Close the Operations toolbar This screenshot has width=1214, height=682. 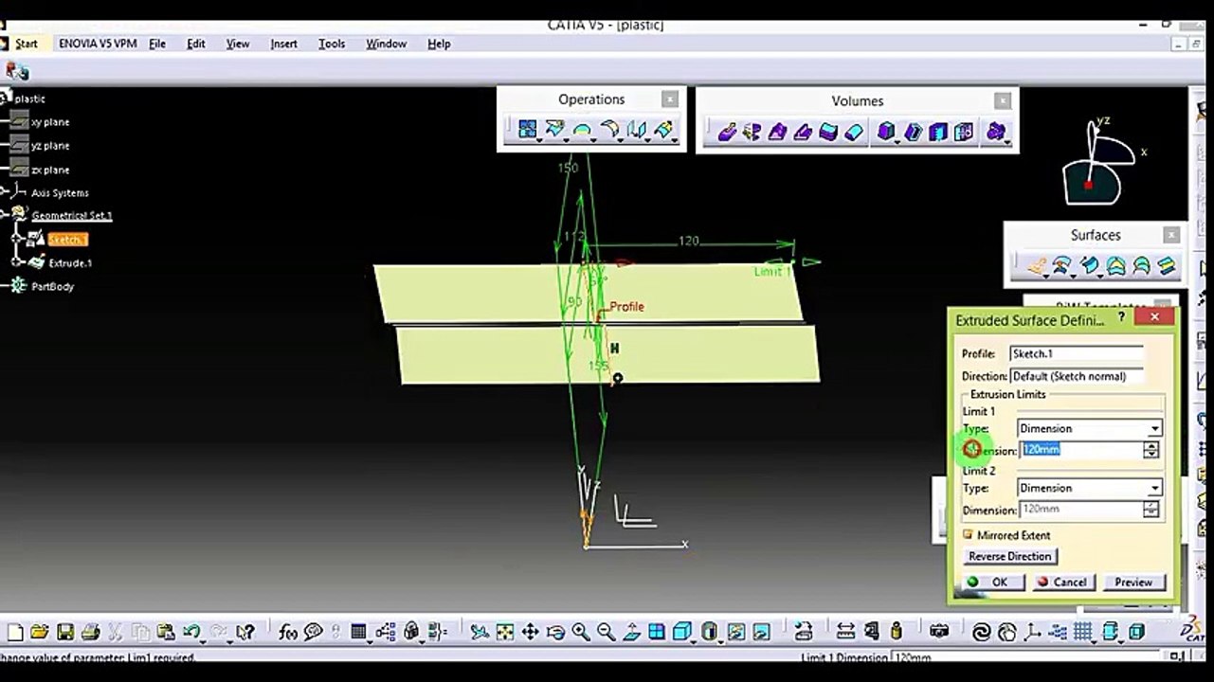pos(670,99)
